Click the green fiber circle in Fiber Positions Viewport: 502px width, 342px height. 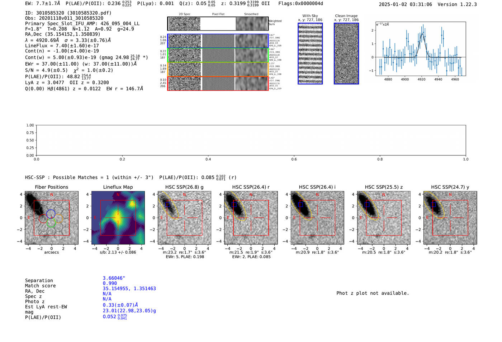51,223
